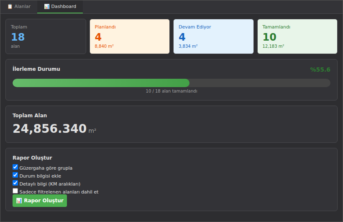This screenshot has width=343, height=222.
Task: Click the Rapor Oluştur section heading
Action: point(32,158)
